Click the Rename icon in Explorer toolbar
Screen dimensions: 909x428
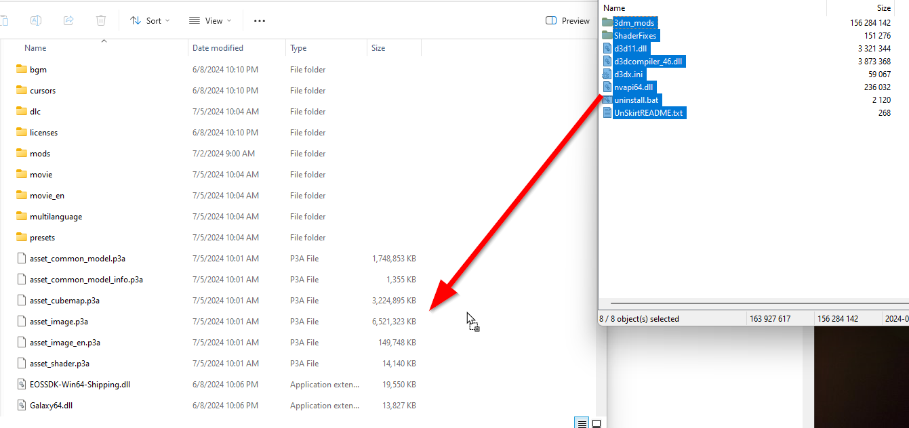click(37, 21)
